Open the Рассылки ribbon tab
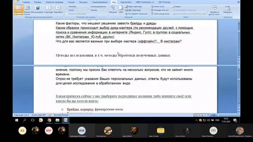 coord(83,2)
